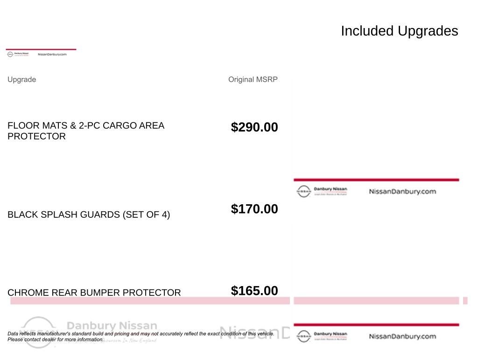
Task: Select the Black Splash Guards (Set of 4) item
Action: (x=89, y=215)
